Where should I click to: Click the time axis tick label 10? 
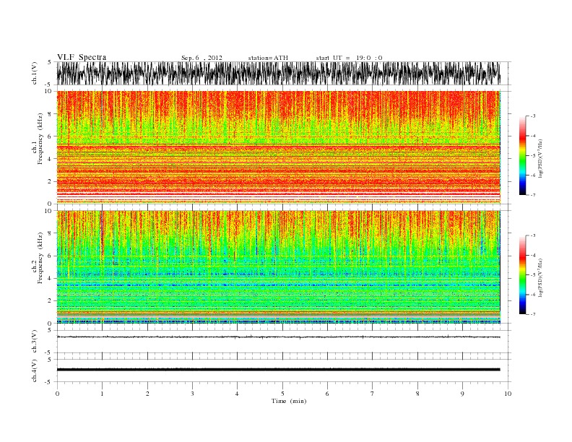pos(508,394)
